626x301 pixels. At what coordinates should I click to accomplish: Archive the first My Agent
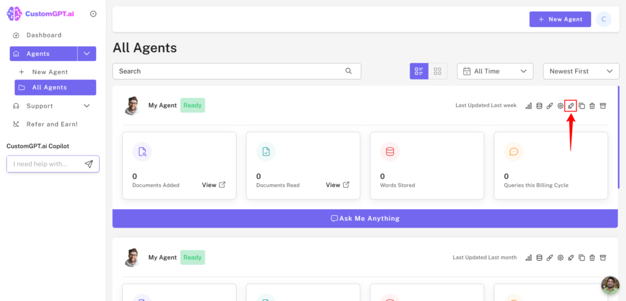(603, 106)
